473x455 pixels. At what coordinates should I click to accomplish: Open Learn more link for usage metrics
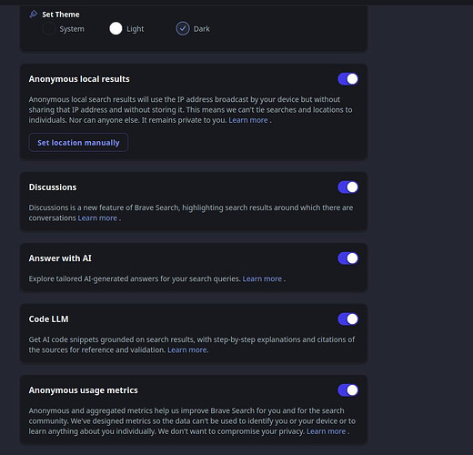tap(327, 431)
